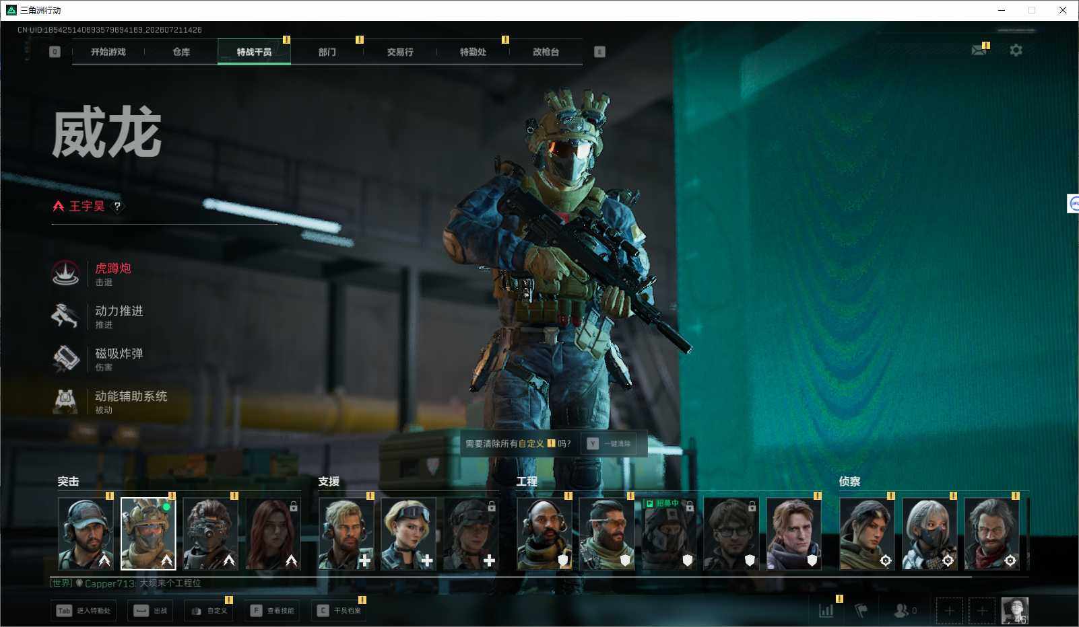Click the E next-tab key icon
Screen dimensions: 1079x627
point(599,52)
